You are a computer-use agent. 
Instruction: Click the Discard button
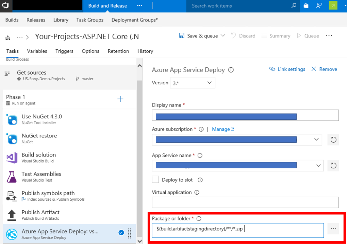point(243,36)
